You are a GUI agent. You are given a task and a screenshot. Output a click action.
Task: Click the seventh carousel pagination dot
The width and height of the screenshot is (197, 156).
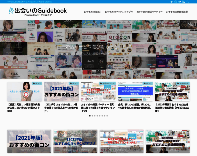tap(104, 116)
